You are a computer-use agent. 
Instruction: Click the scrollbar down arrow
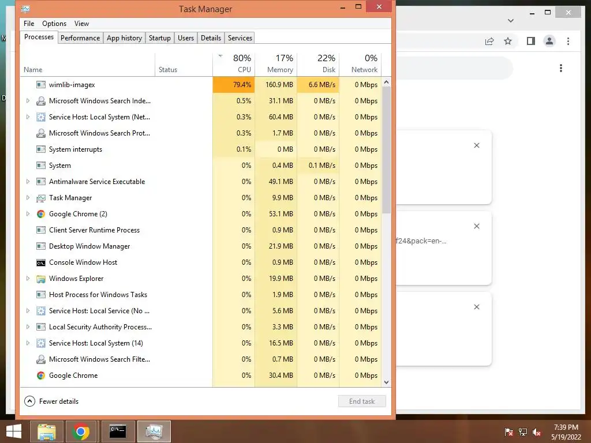[x=386, y=382]
